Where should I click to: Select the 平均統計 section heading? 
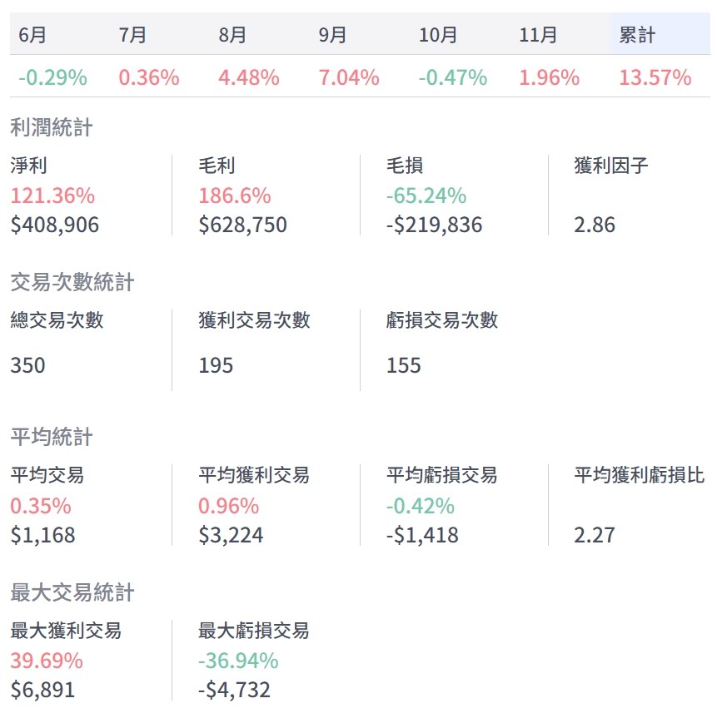click(51, 437)
